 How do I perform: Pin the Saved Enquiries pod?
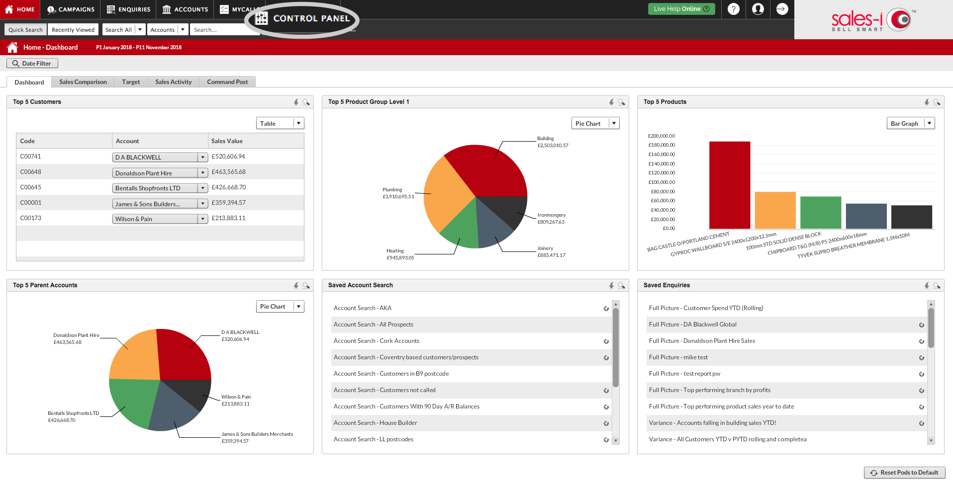click(927, 285)
